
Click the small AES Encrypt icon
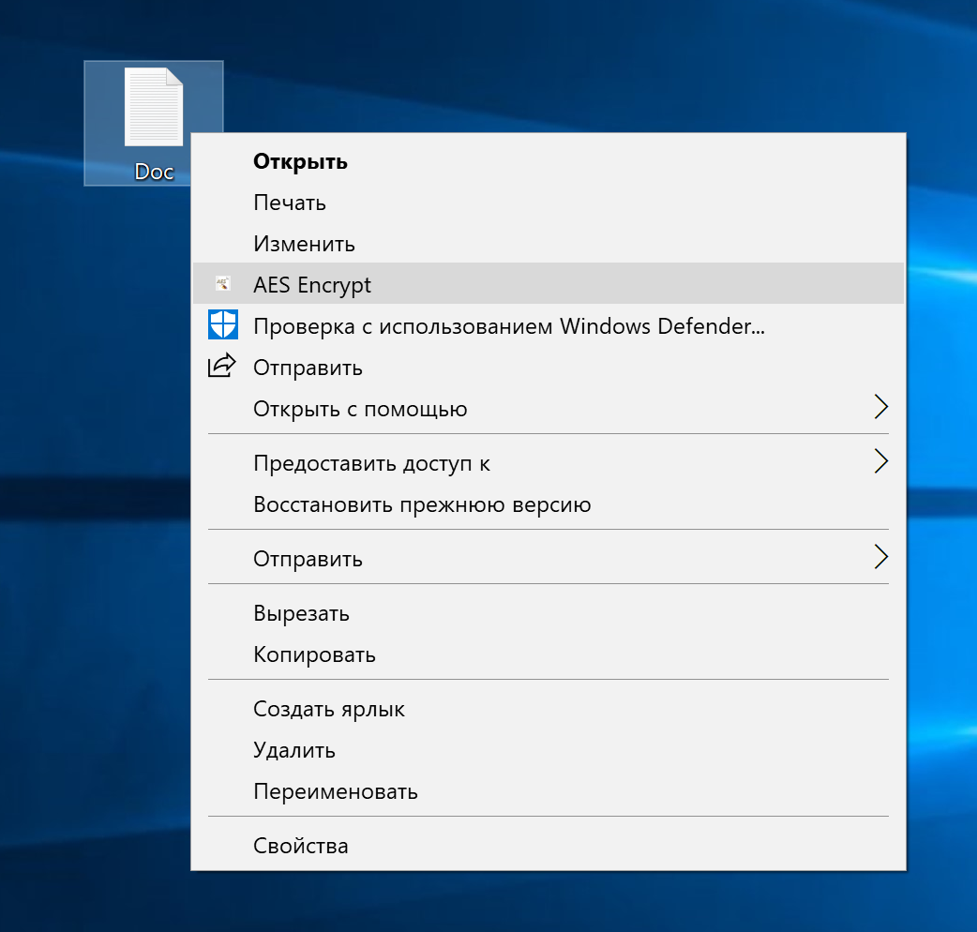(222, 284)
